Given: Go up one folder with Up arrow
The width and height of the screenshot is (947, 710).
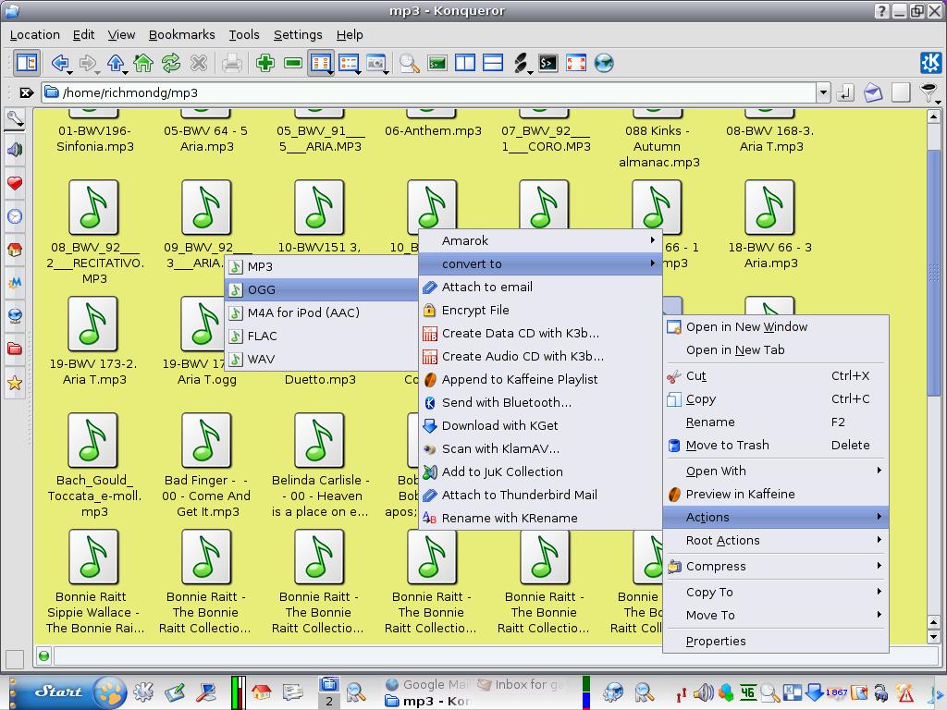Looking at the screenshot, I should click(116, 63).
